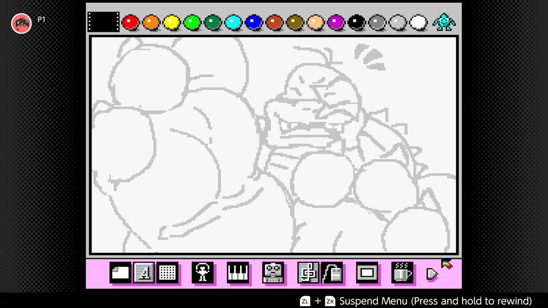Click inside the Bowser sketch canvas
Image resolution: width=548 pixels, height=308 pixels.
point(273,145)
